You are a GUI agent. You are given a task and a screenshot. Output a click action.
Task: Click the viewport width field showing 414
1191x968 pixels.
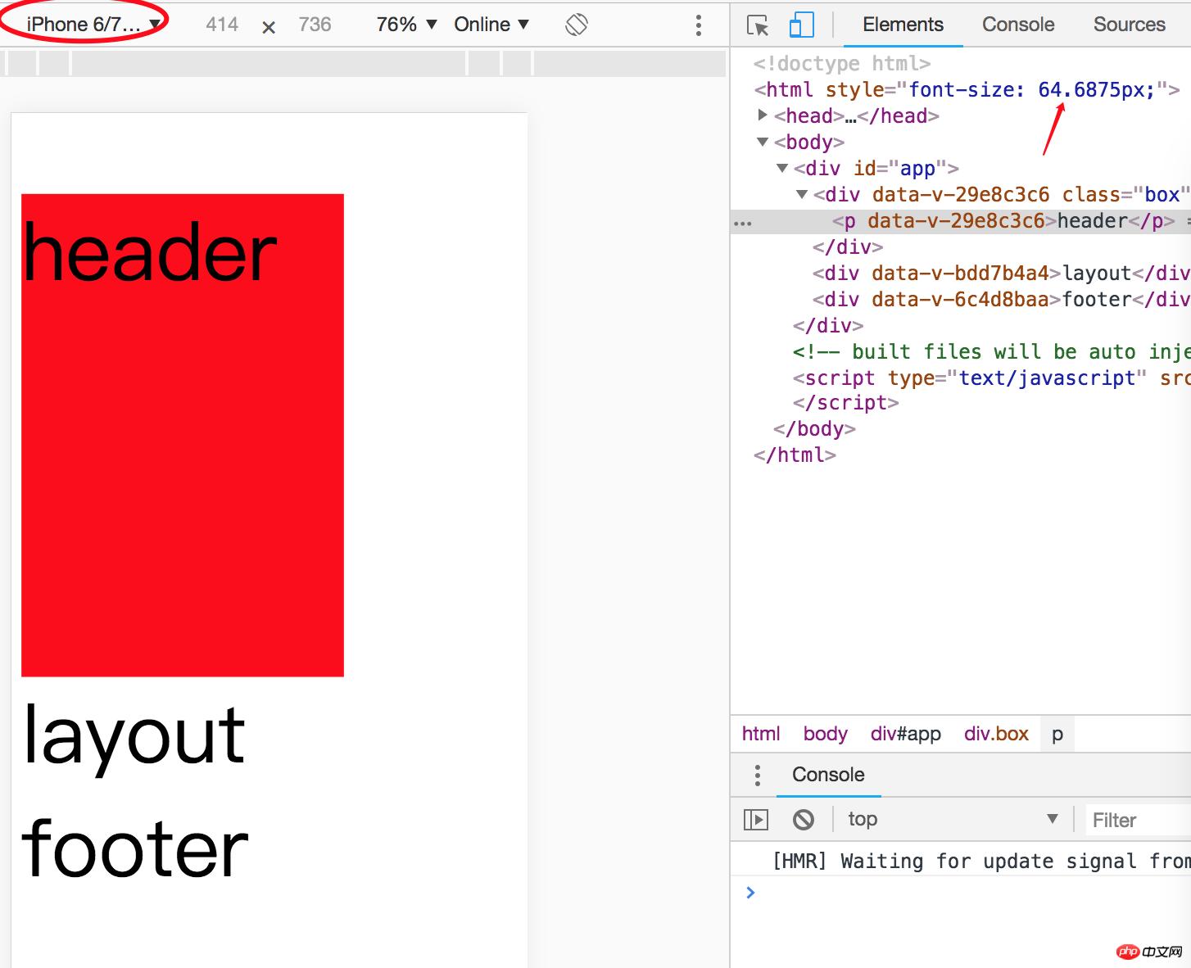click(222, 25)
